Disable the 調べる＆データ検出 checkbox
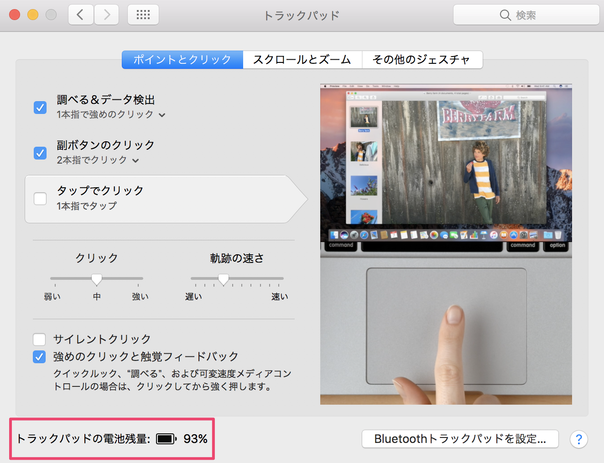This screenshot has width=604, height=463. 40,107
